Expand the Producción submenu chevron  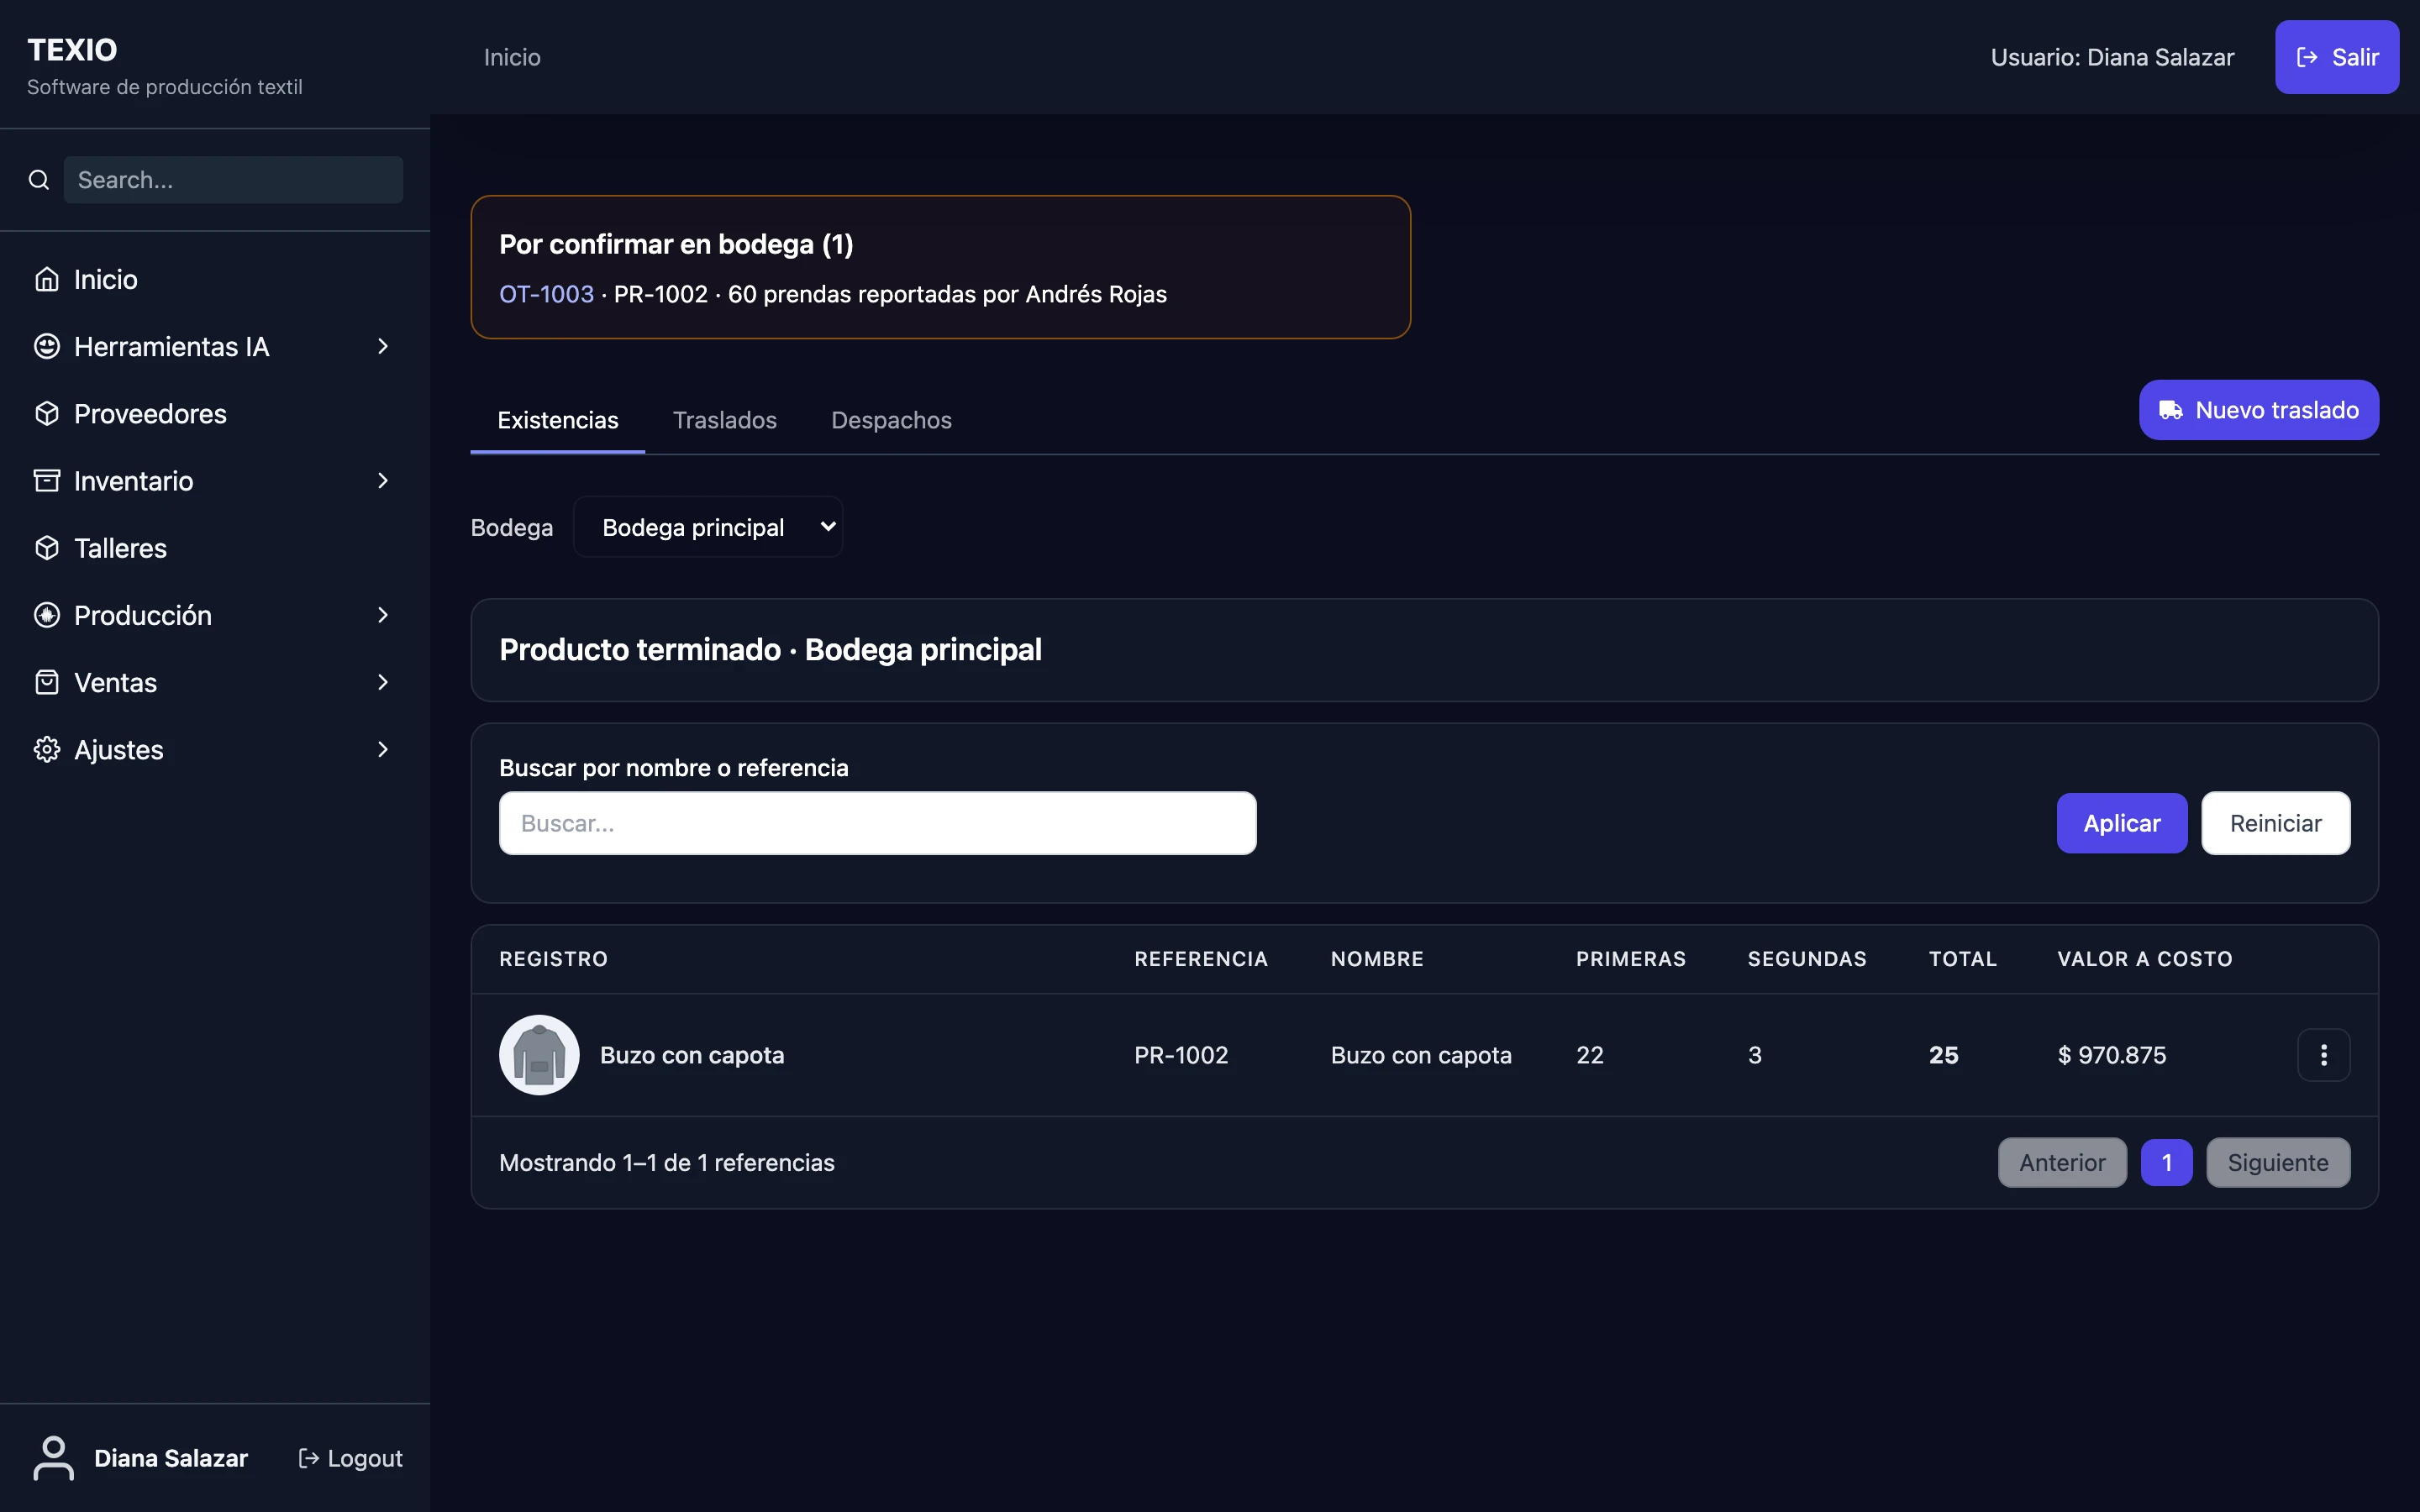383,615
